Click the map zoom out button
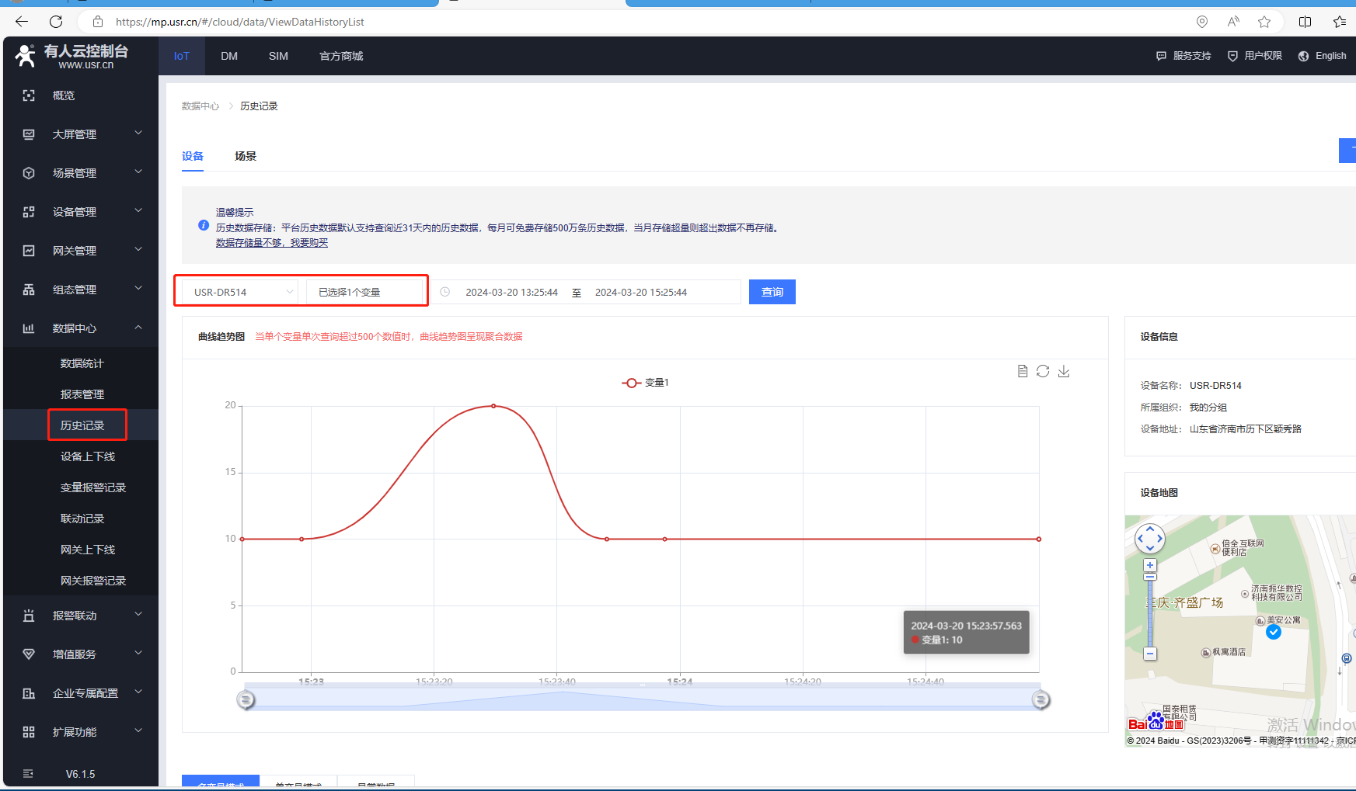Screen dimensions: 1356x791 [1150, 654]
